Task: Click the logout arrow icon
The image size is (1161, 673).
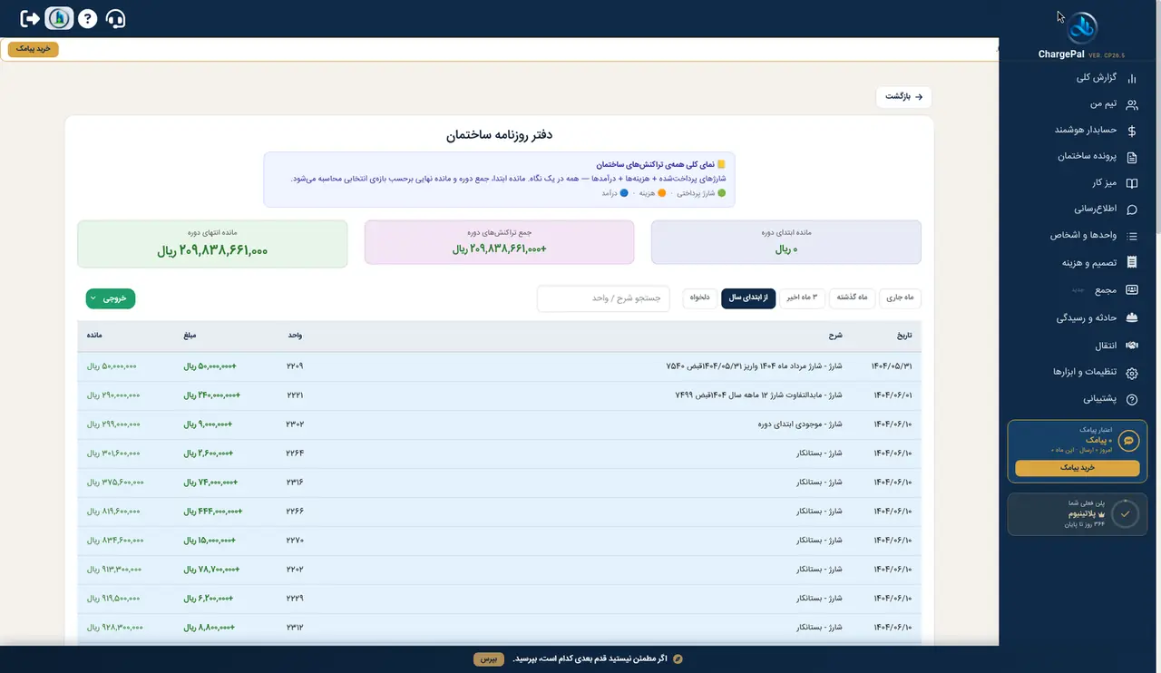Action: point(30,18)
